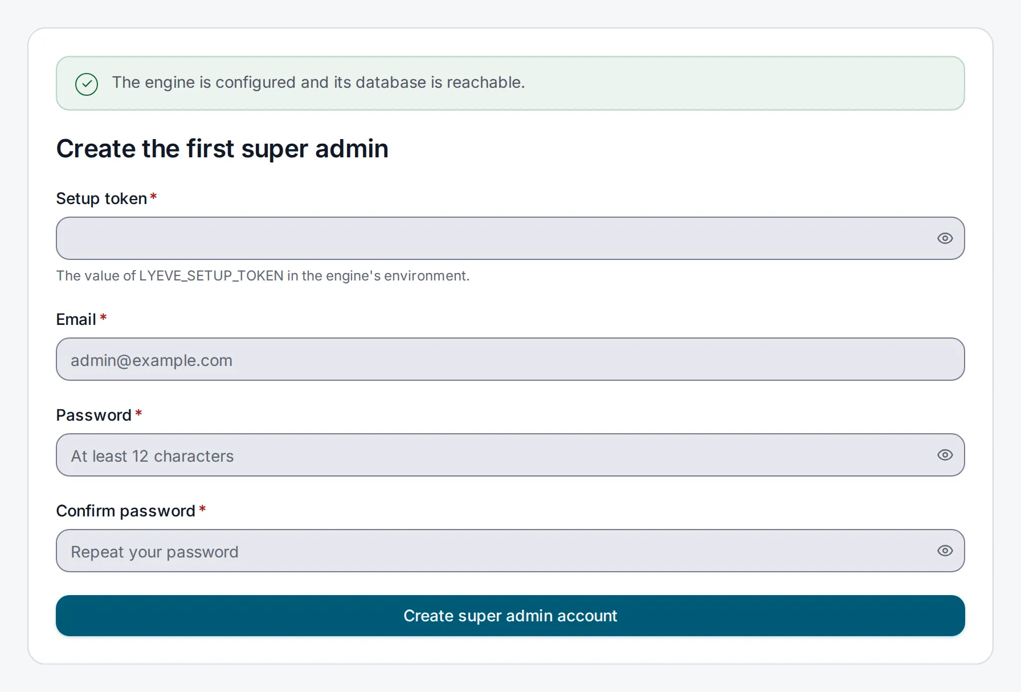Activate the Confirm password input field
1021x692 pixels.
pos(510,551)
